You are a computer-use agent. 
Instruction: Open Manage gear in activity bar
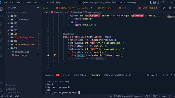pyautogui.click(x=1, y=90)
